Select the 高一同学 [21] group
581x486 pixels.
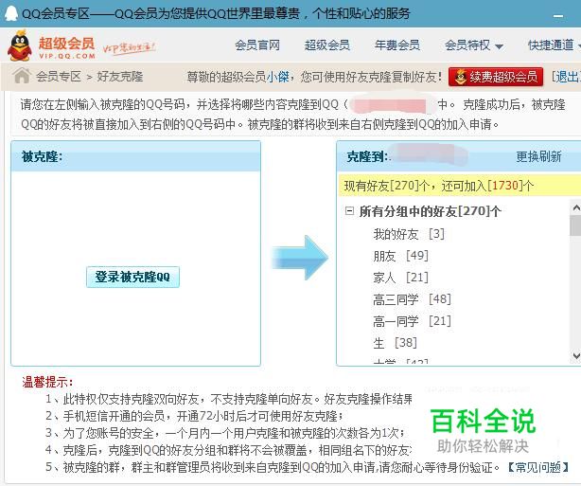[412, 321]
